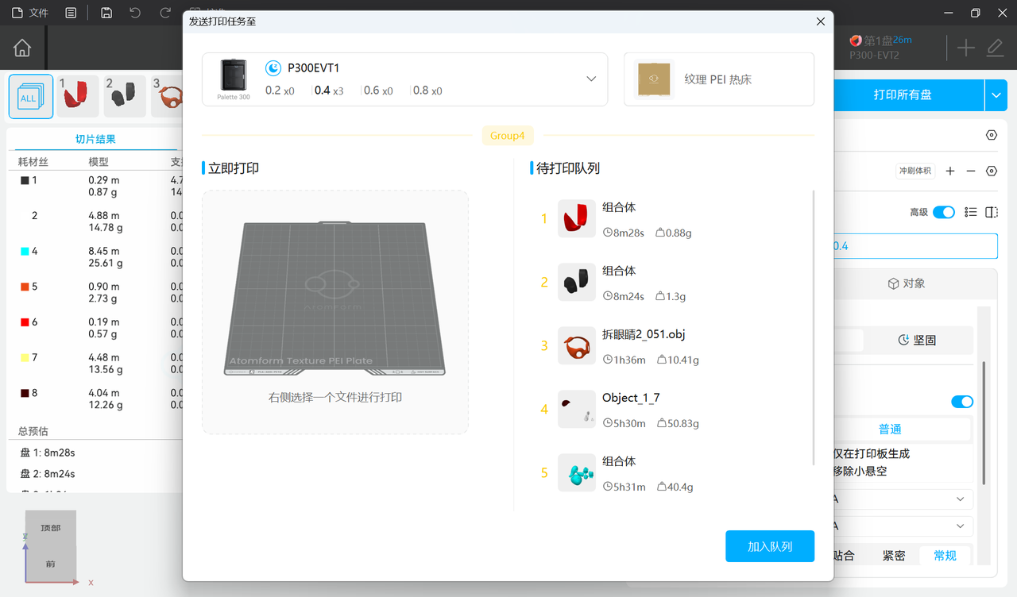Open the 打印所有盘 dropdown arrow
The height and width of the screenshot is (597, 1017).
point(996,95)
